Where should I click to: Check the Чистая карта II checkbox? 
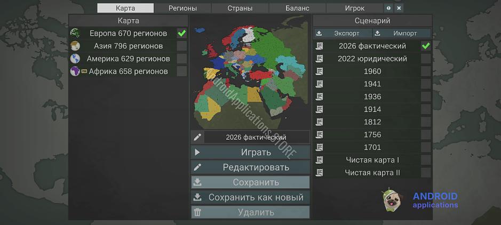(426, 173)
